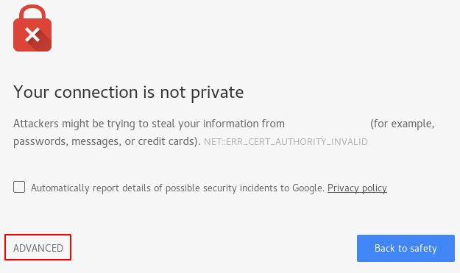Click the blank hidden hostname gap
The image size is (460, 273).
point(328,124)
